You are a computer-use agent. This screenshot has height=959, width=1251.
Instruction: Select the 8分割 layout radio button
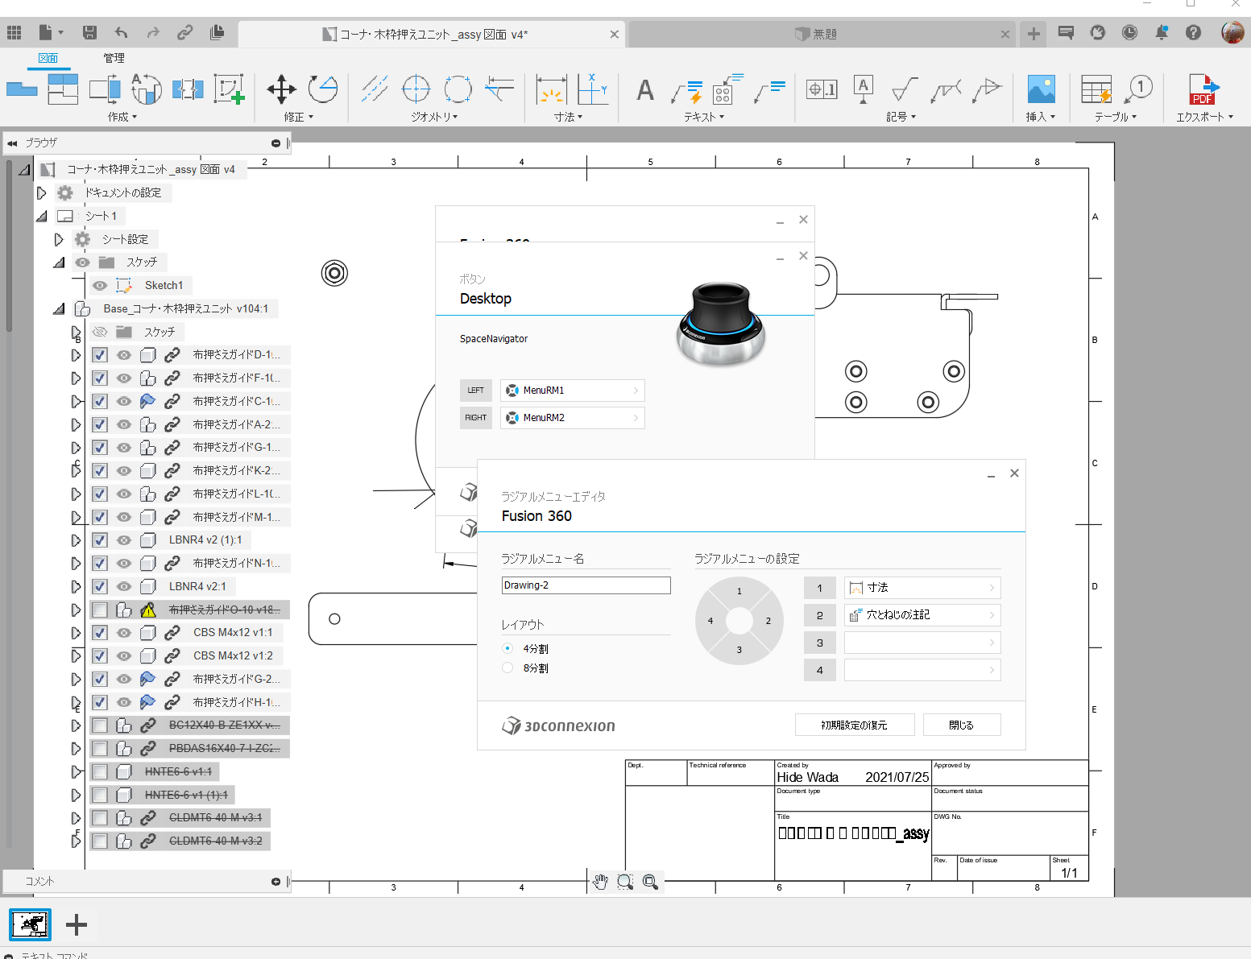coord(507,668)
